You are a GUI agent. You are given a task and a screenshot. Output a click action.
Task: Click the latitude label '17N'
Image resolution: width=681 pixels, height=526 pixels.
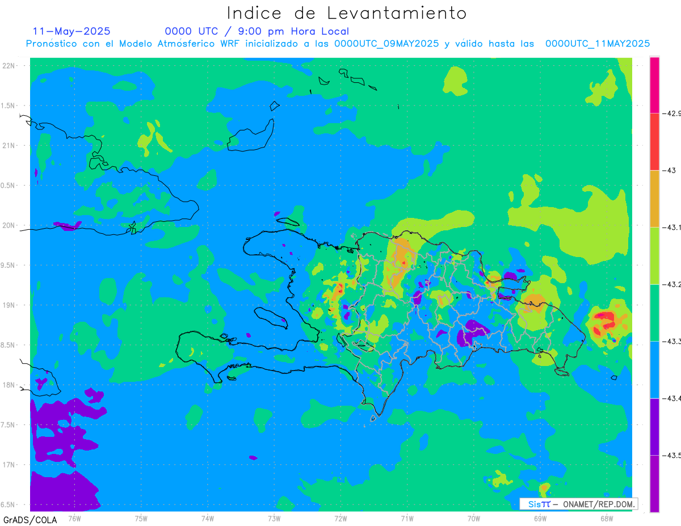click(9, 465)
